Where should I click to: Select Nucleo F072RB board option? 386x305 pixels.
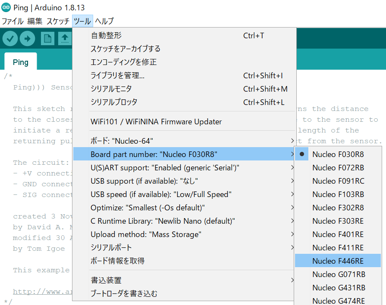(x=338, y=168)
